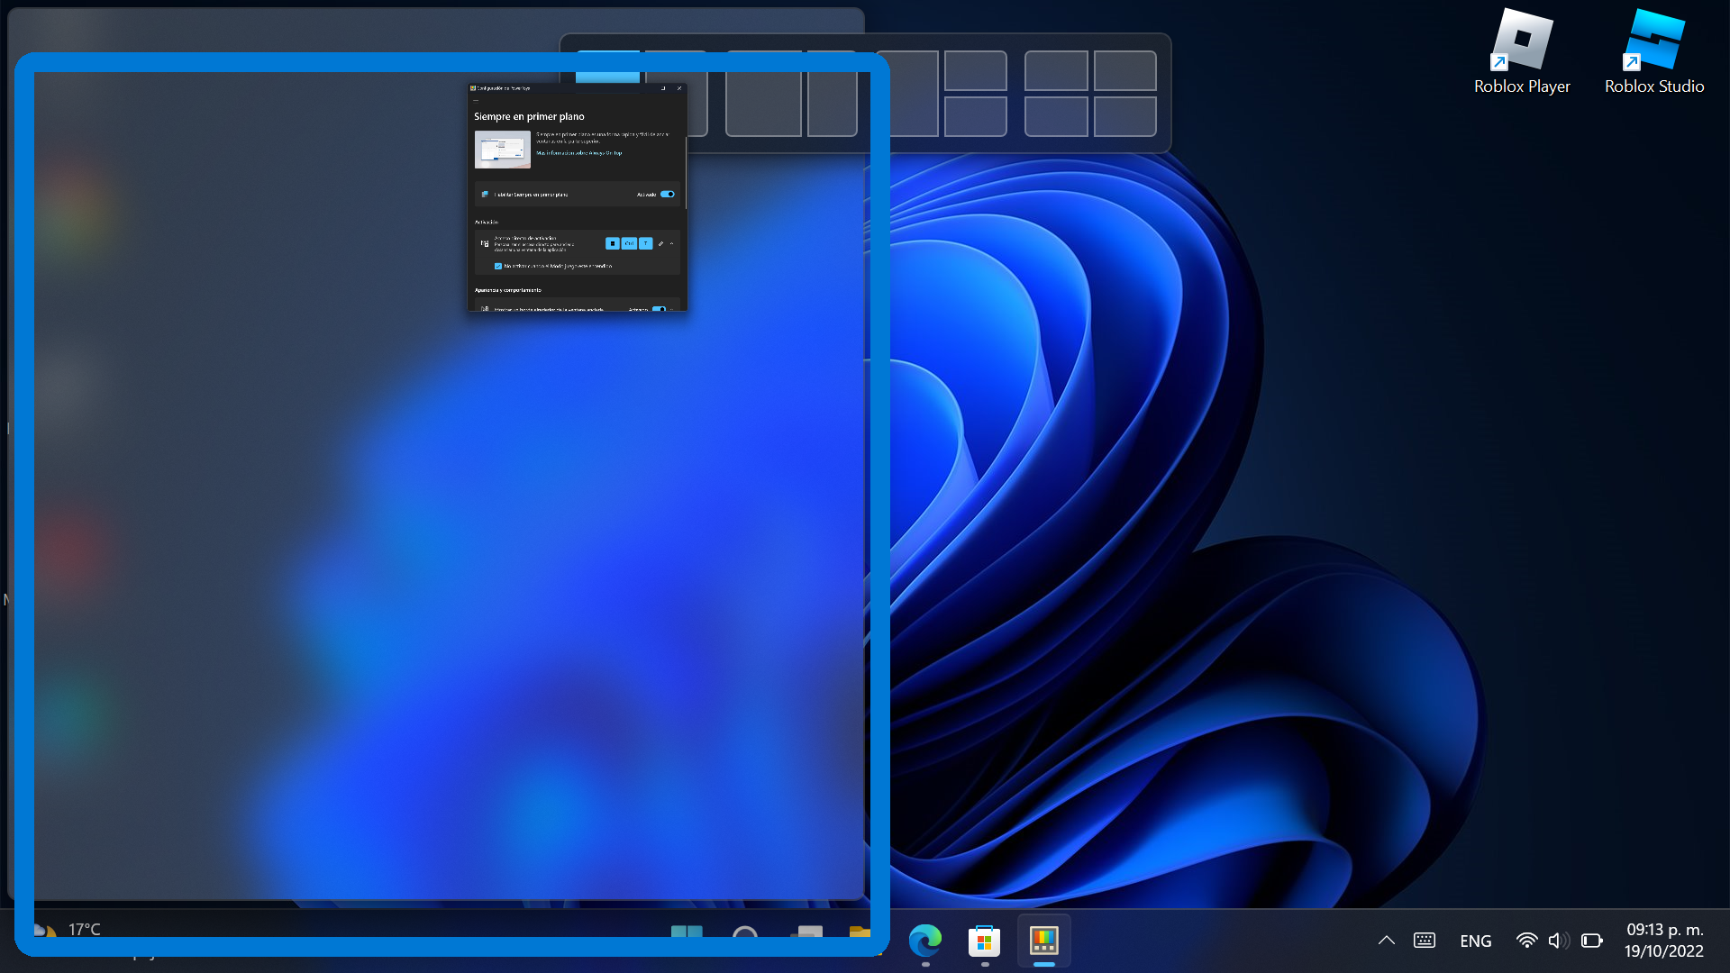
Task: Click the pencil icon to edit activation shortcut
Action: (x=661, y=243)
